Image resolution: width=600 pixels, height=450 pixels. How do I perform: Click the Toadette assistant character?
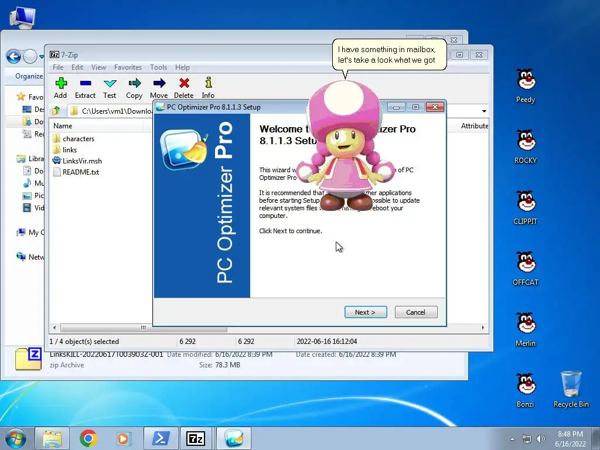(x=345, y=145)
